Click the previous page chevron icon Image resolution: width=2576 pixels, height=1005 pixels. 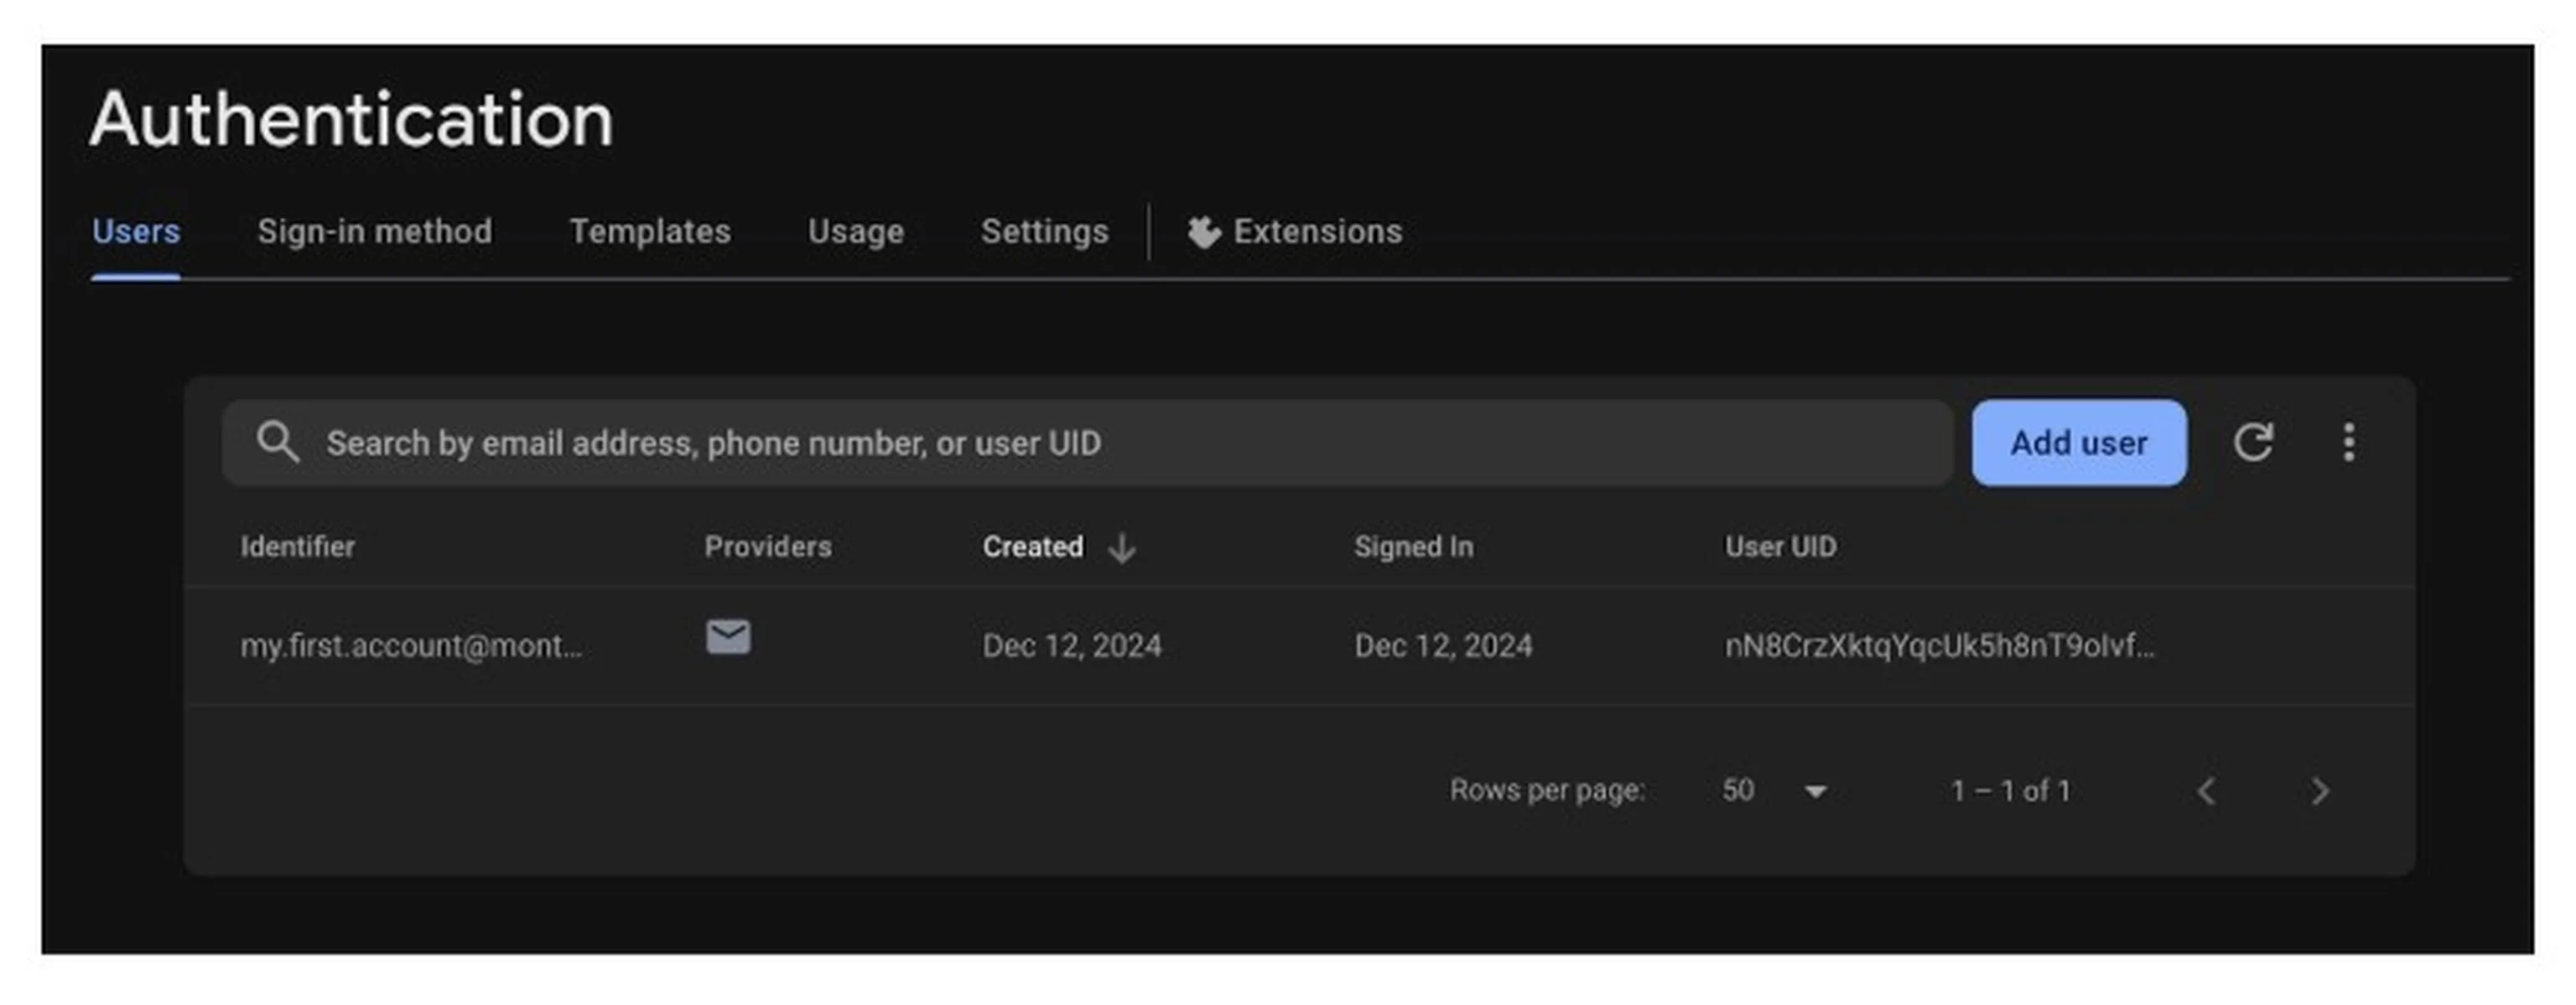[2208, 791]
